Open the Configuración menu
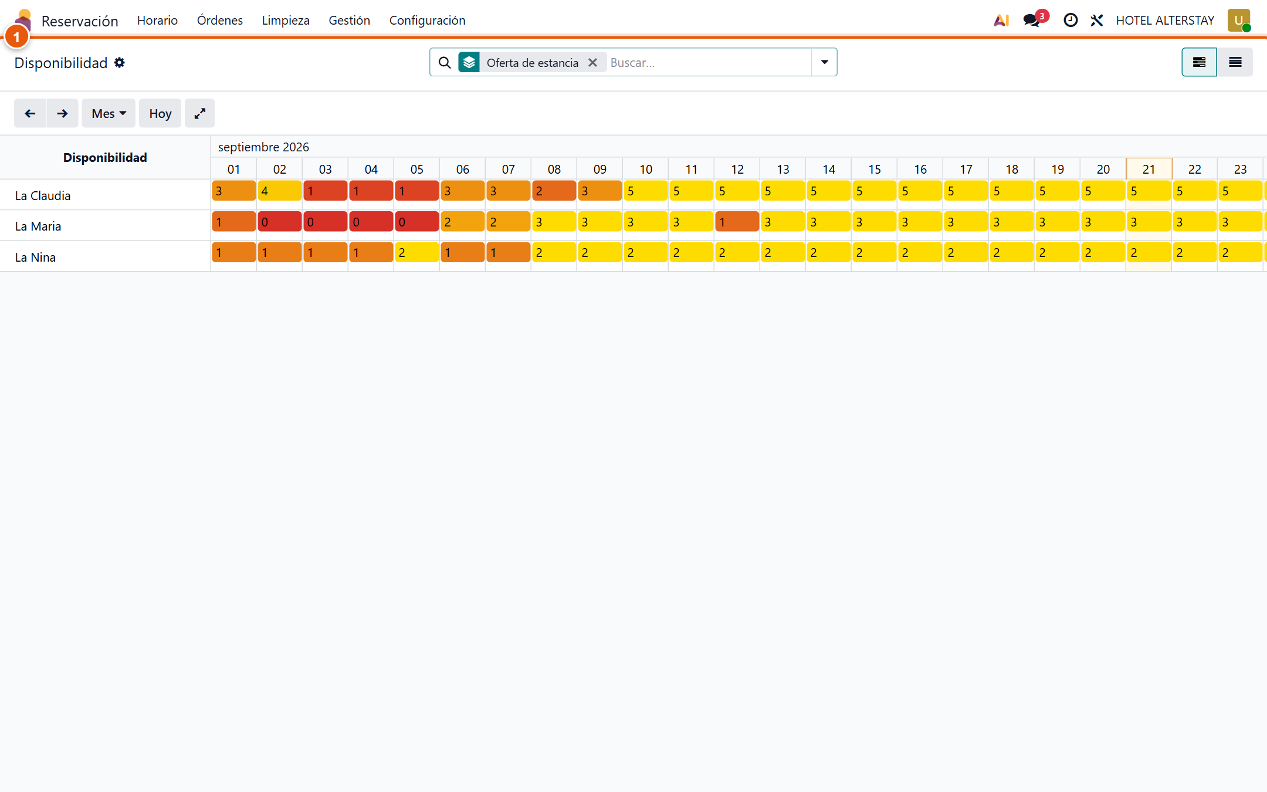Screen dimensions: 1267x792 [428, 21]
